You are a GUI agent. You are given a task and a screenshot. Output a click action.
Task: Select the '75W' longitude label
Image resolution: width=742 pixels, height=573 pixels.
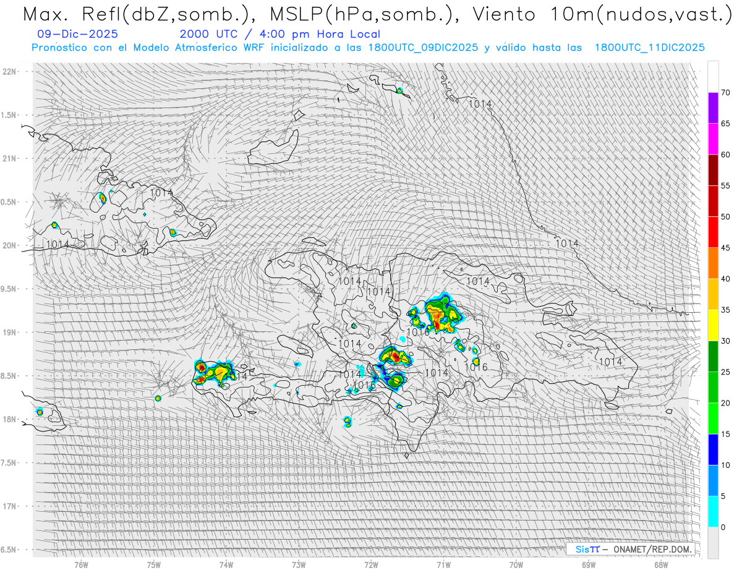pos(154,564)
